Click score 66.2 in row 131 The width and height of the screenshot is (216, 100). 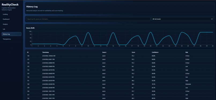(133, 81)
